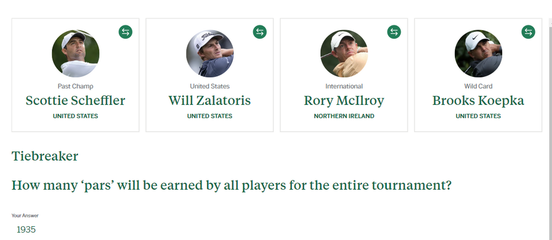This screenshot has height=240, width=552.
Task: Click Will Zalatoris's player photo
Action: (210, 54)
